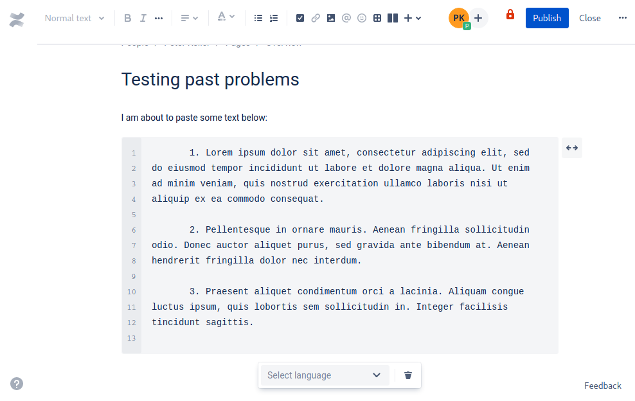Insert a table with the table icon
The height and width of the screenshot is (401, 635).
coord(377,18)
